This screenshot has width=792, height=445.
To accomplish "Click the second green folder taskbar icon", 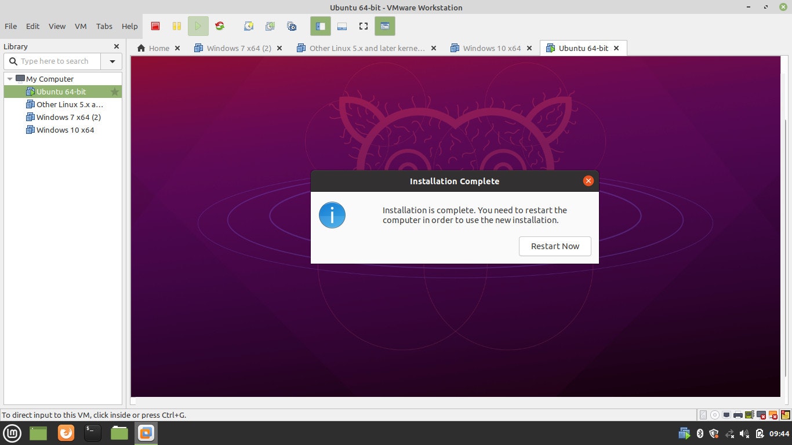I will [x=119, y=433].
